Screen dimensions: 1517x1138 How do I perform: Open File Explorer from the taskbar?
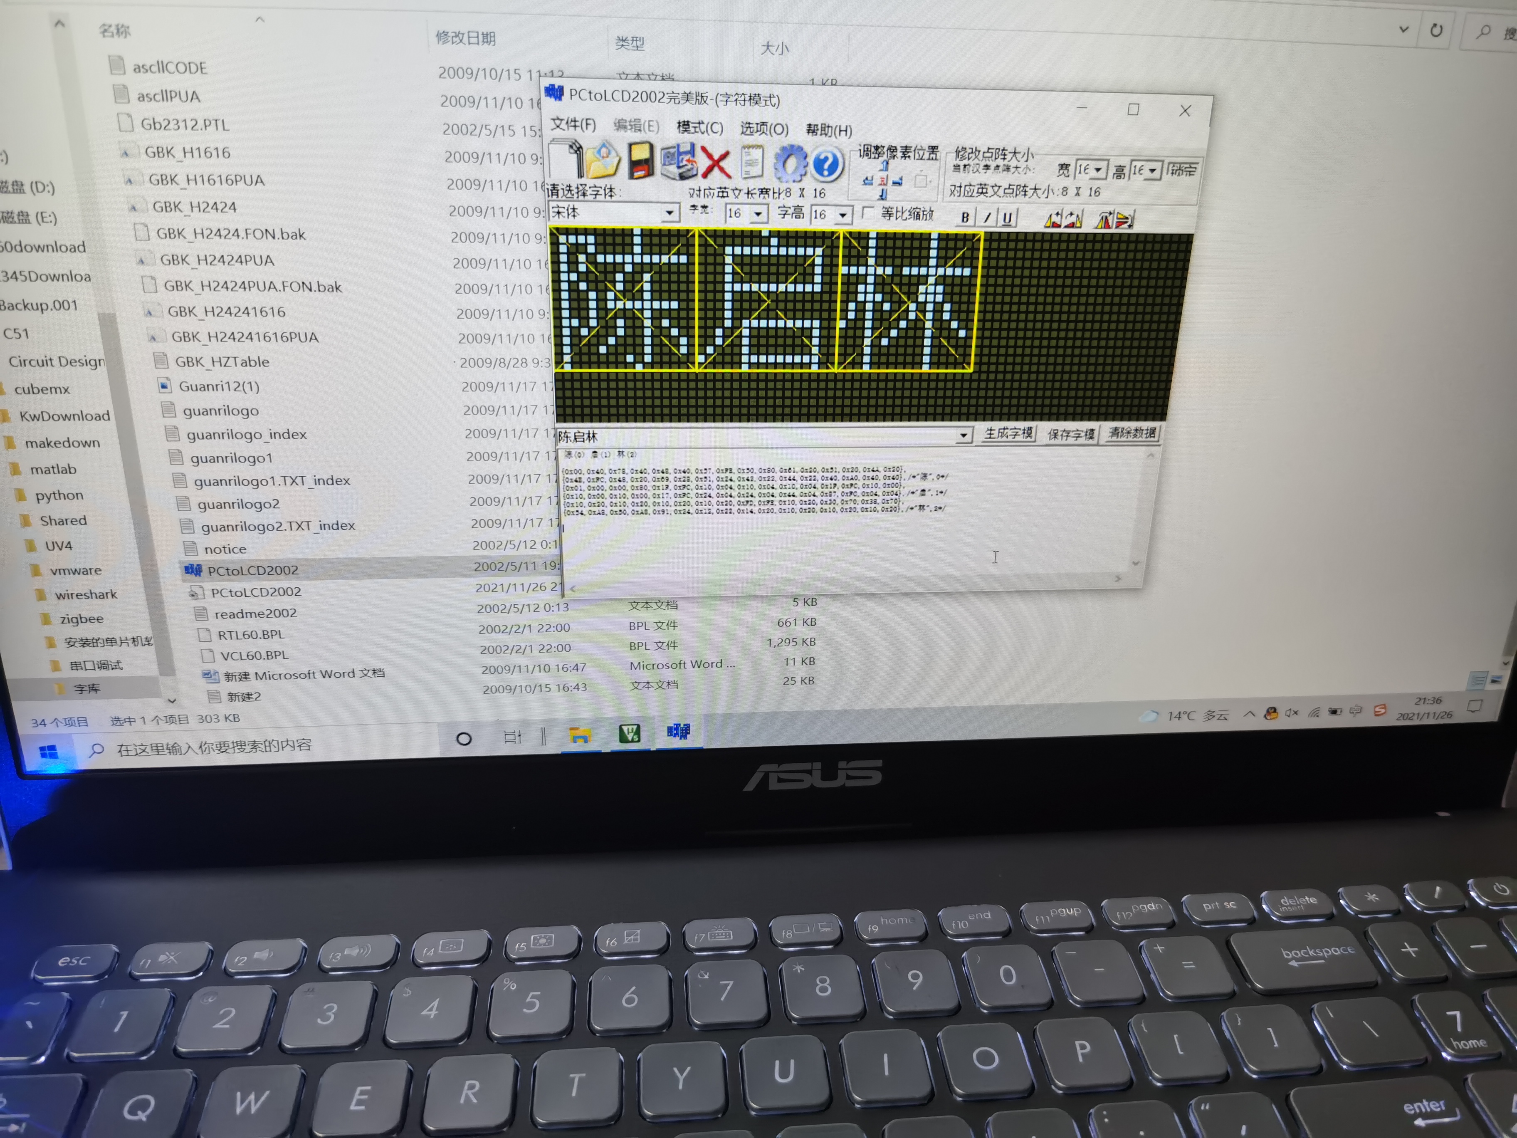(580, 736)
